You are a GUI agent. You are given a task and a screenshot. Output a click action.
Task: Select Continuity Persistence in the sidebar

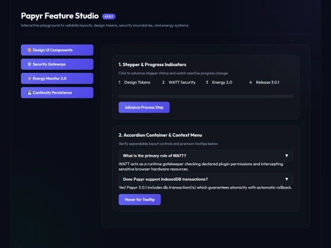[x=57, y=92]
